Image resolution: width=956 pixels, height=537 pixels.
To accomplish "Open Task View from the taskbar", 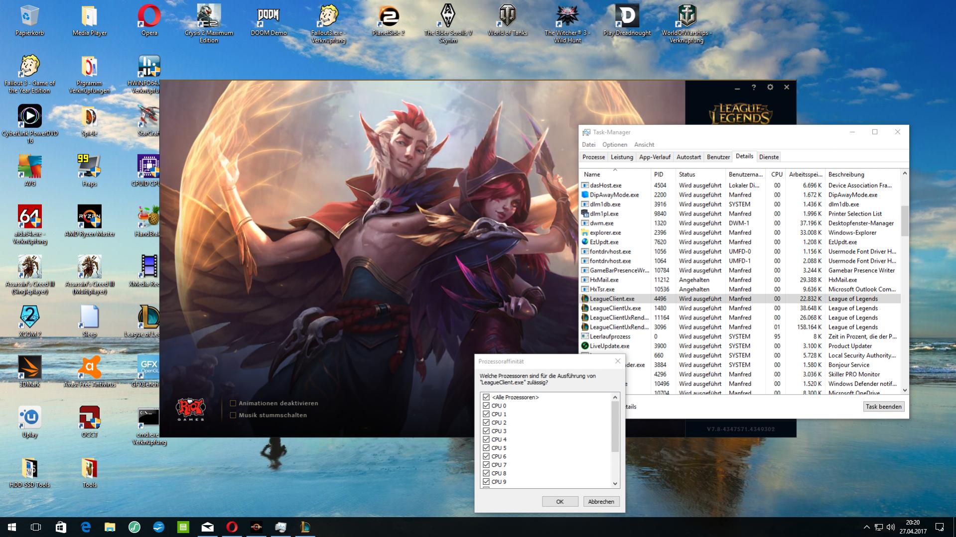I will point(36,527).
